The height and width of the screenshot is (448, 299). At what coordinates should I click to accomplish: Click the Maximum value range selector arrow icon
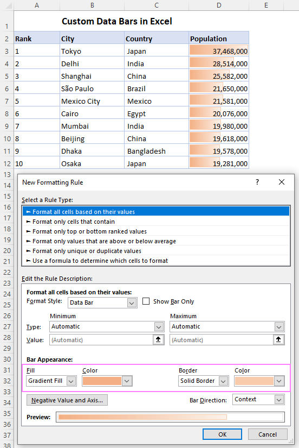(278, 340)
